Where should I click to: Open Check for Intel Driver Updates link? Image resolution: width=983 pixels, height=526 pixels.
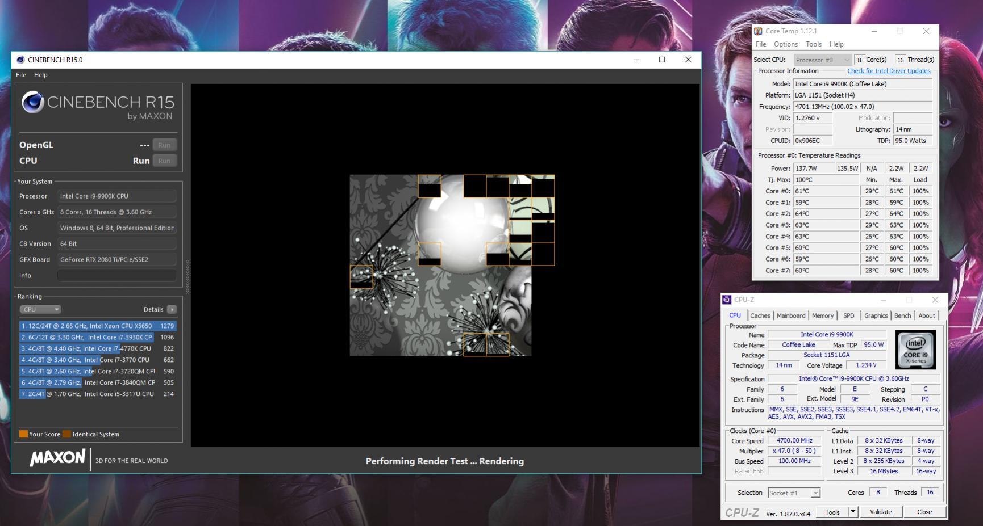pos(889,71)
